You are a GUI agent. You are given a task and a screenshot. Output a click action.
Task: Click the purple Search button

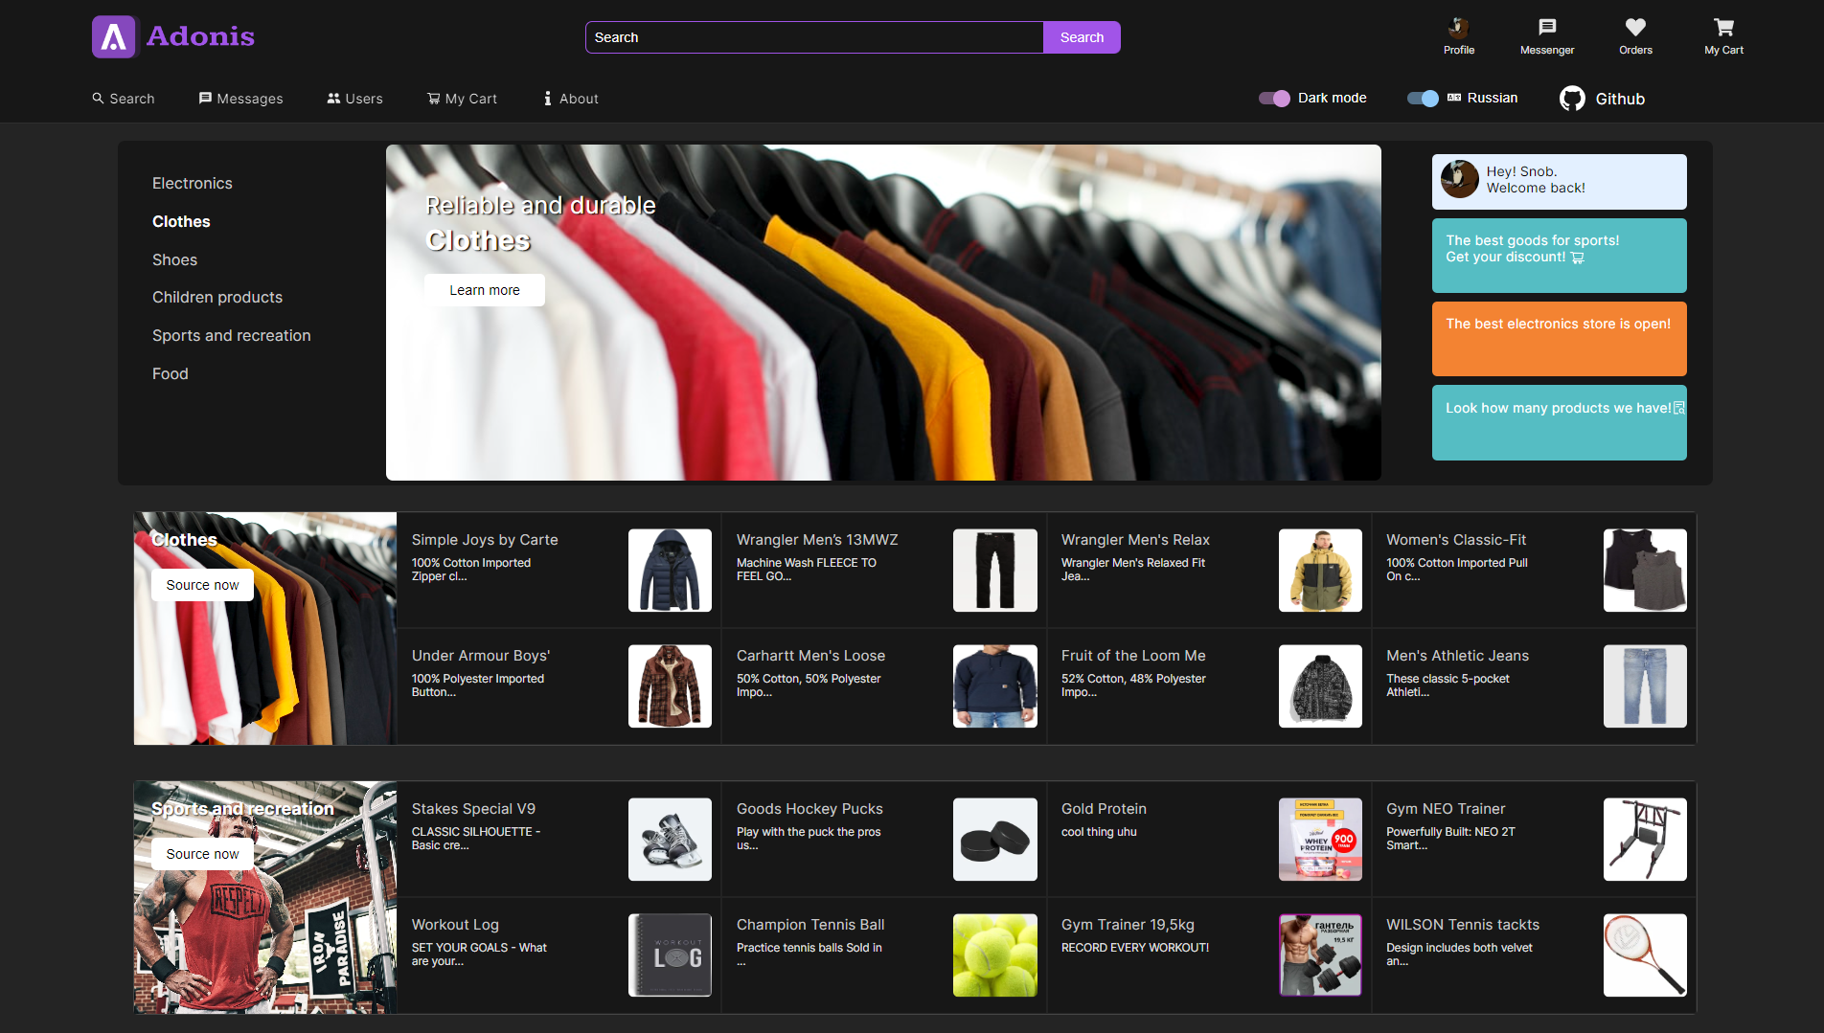[1082, 37]
